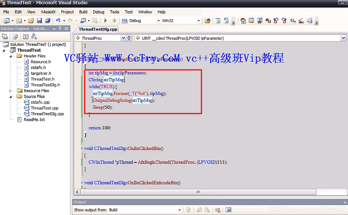The width and height of the screenshot is (348, 215).
Task: Click the ThreadProc up/down stepper button
Action: (x=129, y=38)
